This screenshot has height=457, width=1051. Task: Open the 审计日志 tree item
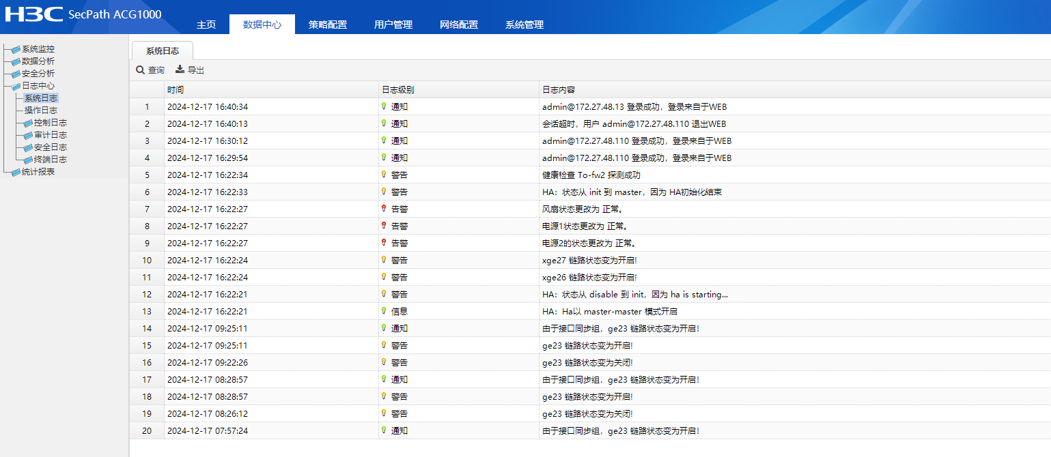(50, 135)
